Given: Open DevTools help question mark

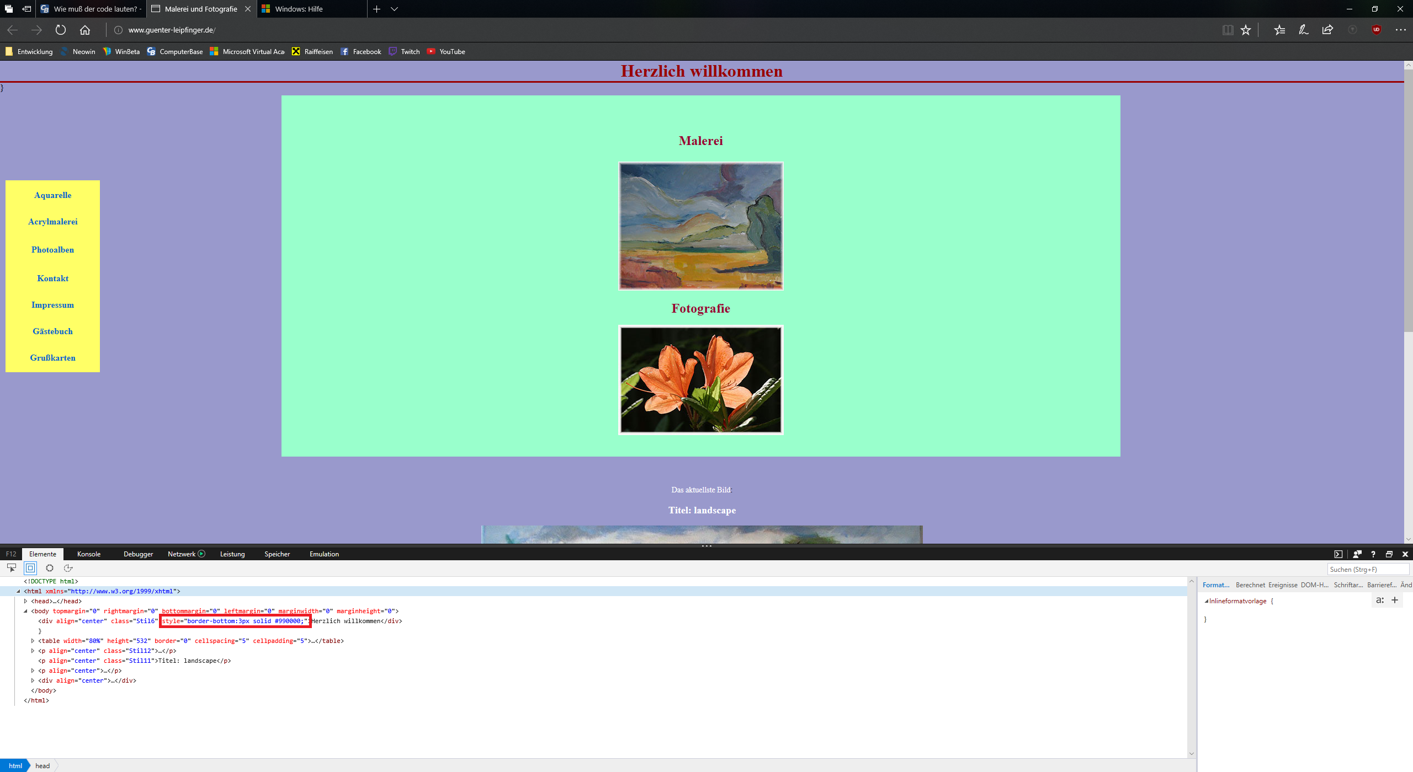Looking at the screenshot, I should point(1373,554).
